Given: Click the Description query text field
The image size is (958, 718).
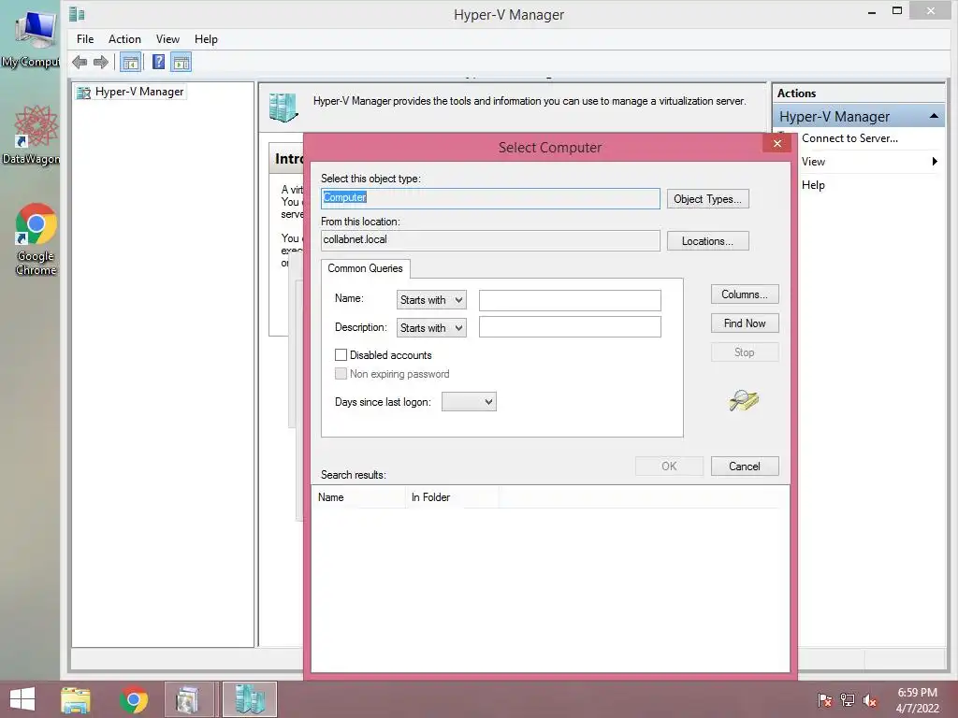Looking at the screenshot, I should [570, 326].
